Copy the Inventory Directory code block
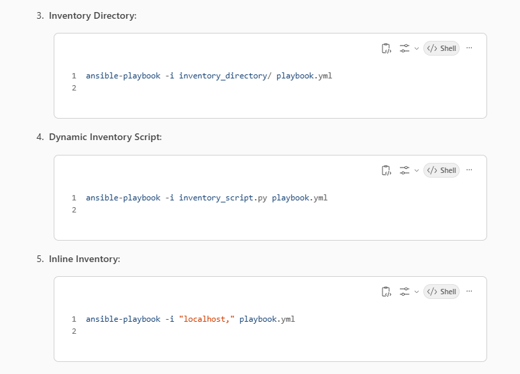 (386, 48)
